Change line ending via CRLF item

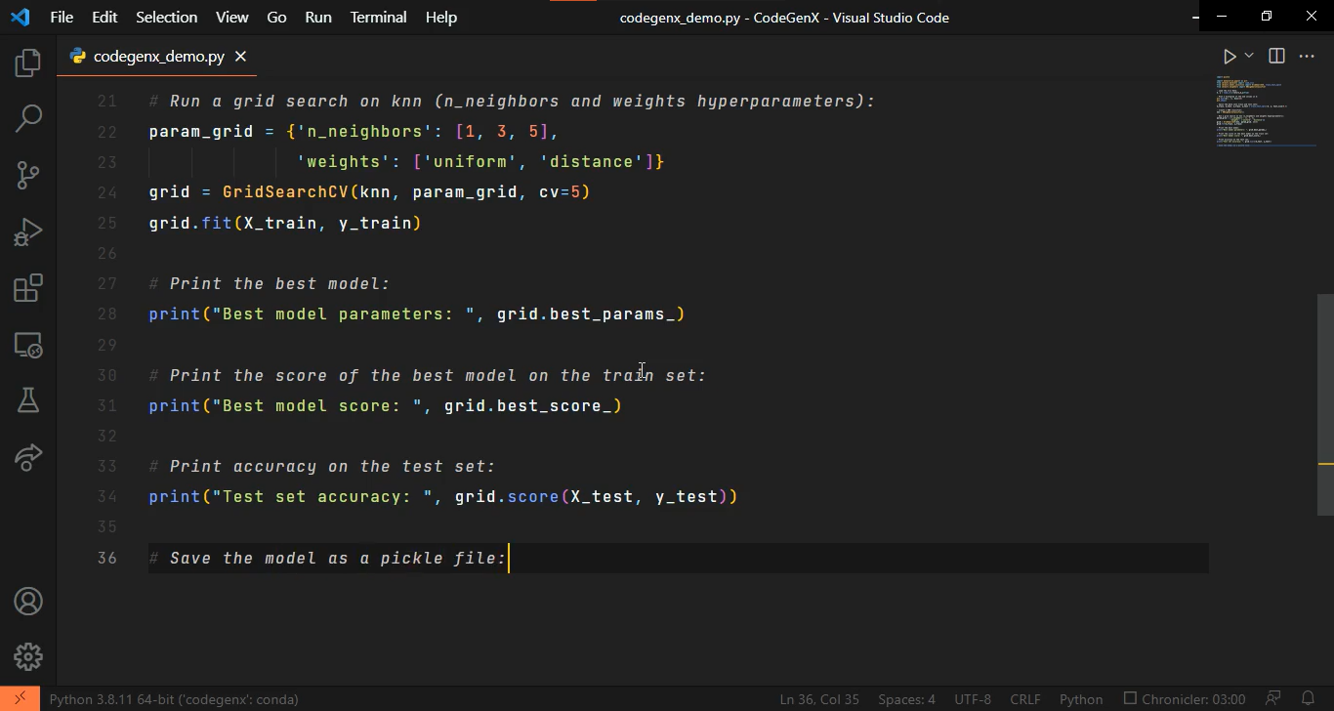coord(1025,699)
